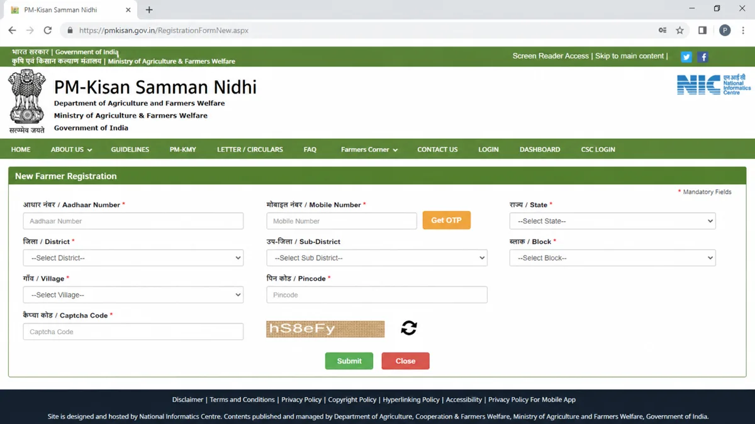Open Screen Reader Access link
Screen dimensions: 755x424
(551, 56)
